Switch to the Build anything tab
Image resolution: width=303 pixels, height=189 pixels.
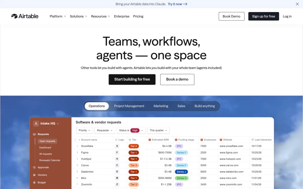click(x=205, y=106)
